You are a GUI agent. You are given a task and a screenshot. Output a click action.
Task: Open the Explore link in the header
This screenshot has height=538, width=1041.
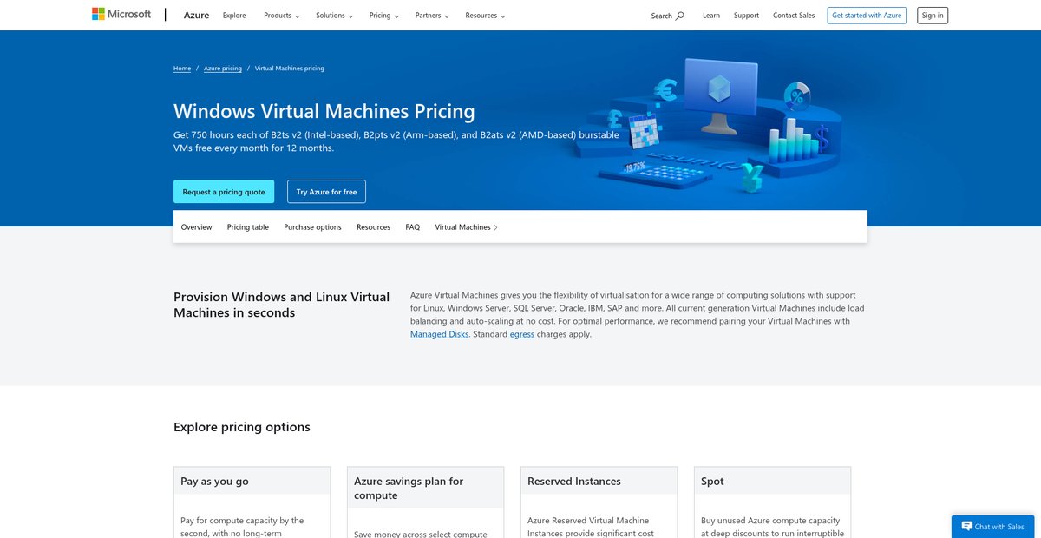[234, 16]
